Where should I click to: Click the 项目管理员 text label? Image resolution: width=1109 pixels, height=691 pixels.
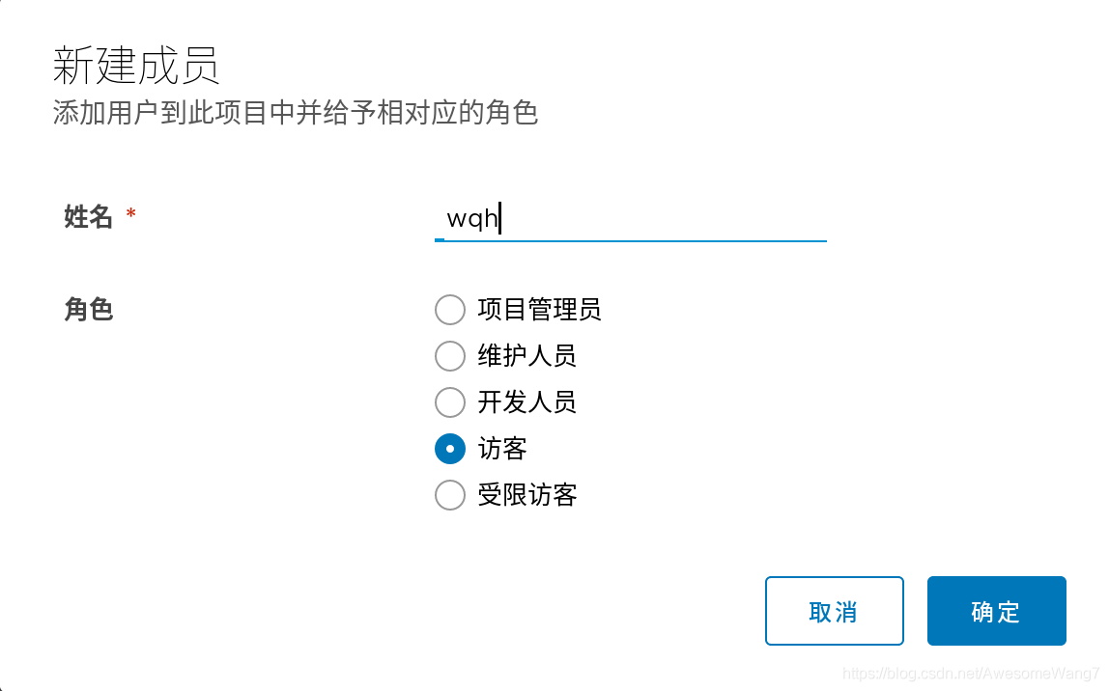pyautogui.click(x=538, y=310)
